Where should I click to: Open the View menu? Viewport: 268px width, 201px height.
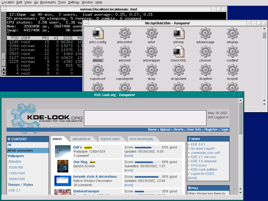[28, 2]
